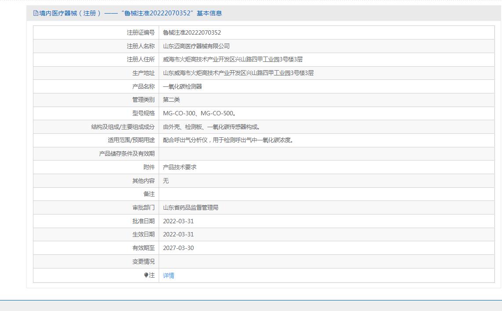Click product name 一氧化碳检测器
The width and height of the screenshot is (502, 311).
point(182,86)
